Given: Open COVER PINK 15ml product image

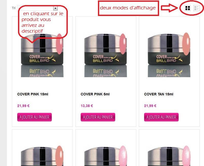Looking at the screenshot, I should 42,55.
